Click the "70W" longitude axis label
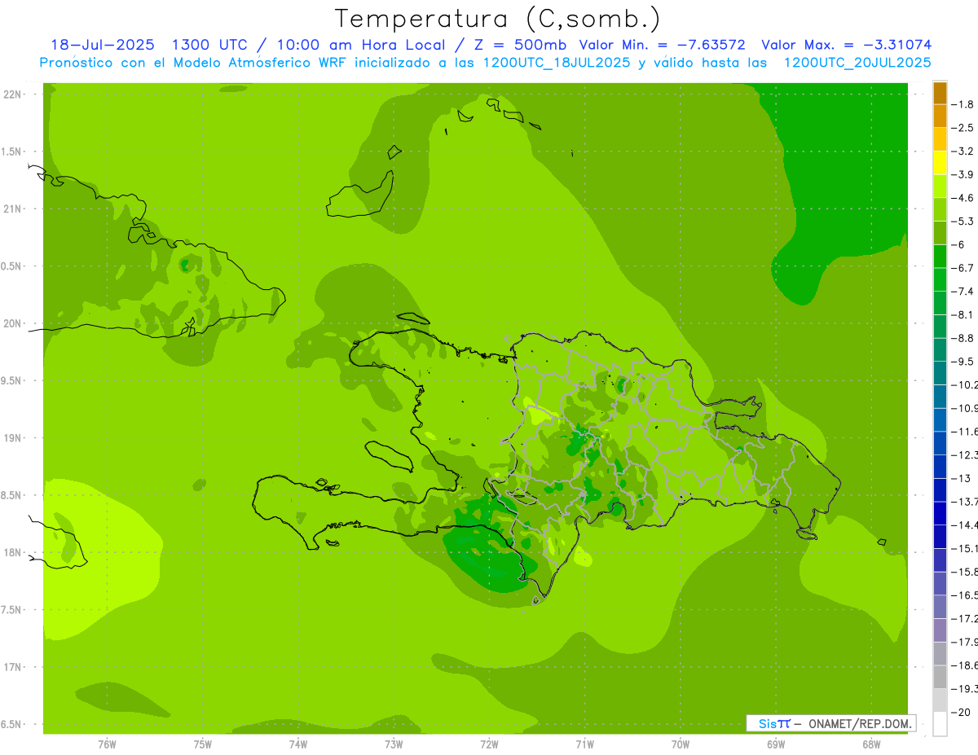This screenshot has width=978, height=755. tap(681, 744)
